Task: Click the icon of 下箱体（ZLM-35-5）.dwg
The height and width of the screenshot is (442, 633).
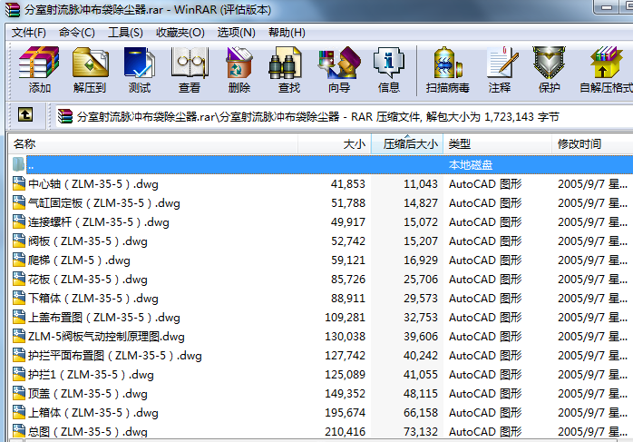Action: click(18, 298)
